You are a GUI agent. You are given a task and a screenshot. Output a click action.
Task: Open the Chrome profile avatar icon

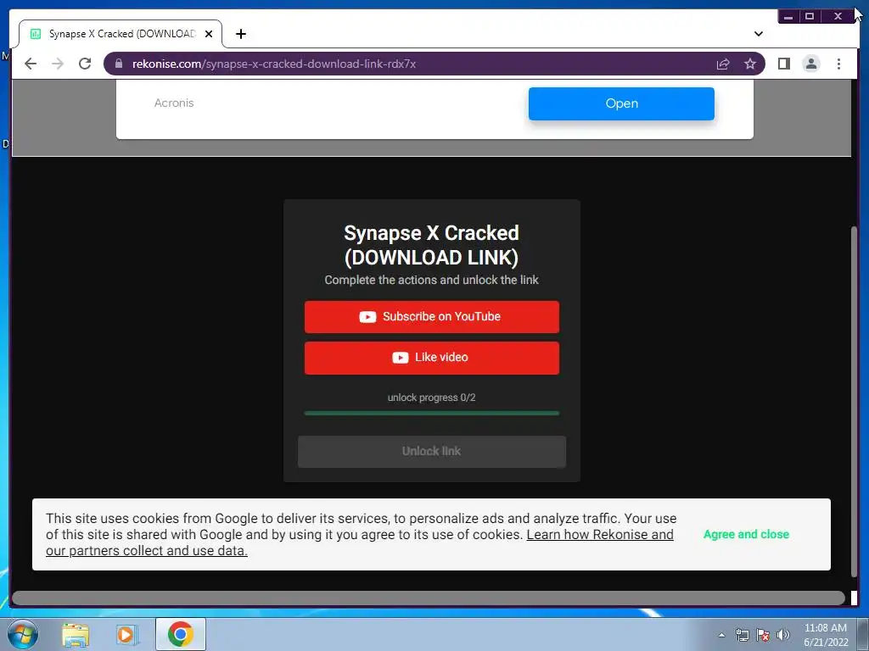[810, 64]
